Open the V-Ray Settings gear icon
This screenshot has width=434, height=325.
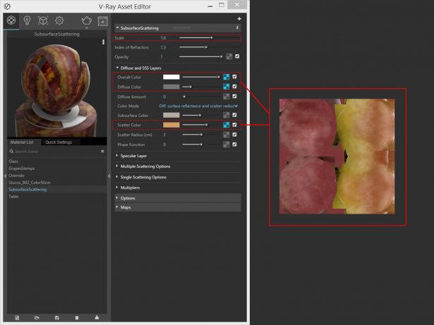[59, 20]
